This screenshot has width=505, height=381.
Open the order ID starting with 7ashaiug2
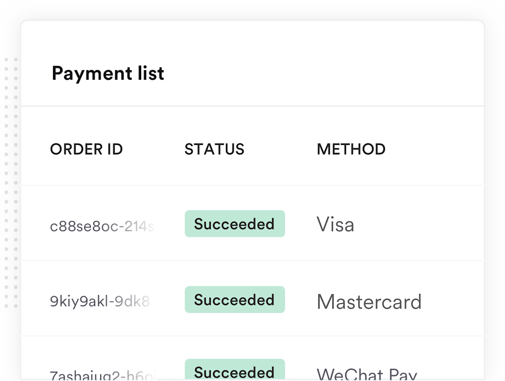click(103, 375)
